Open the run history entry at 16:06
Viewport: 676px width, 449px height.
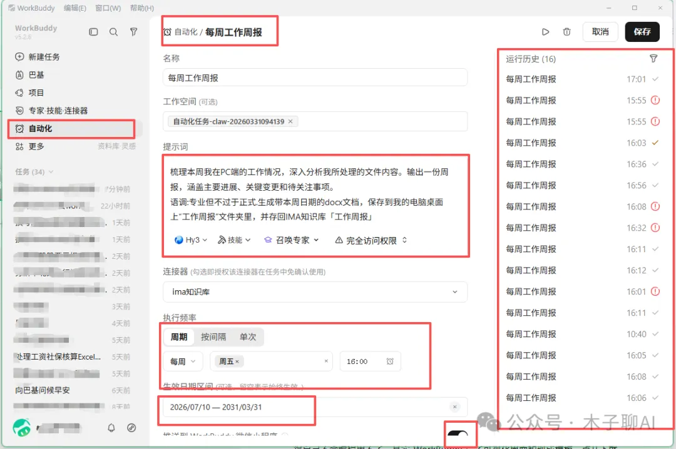pos(582,398)
